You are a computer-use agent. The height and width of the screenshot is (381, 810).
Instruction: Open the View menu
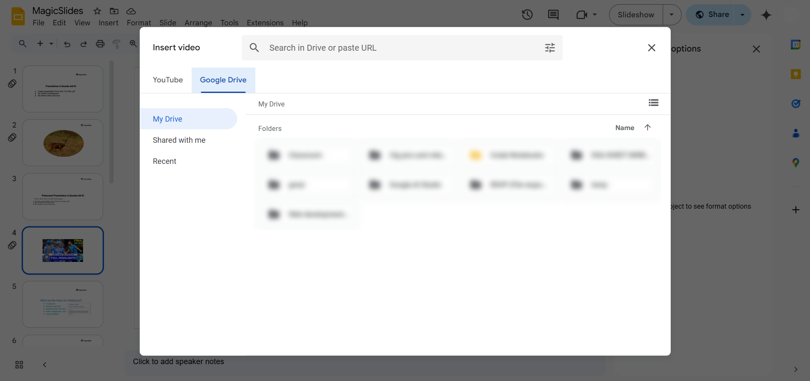(x=82, y=23)
